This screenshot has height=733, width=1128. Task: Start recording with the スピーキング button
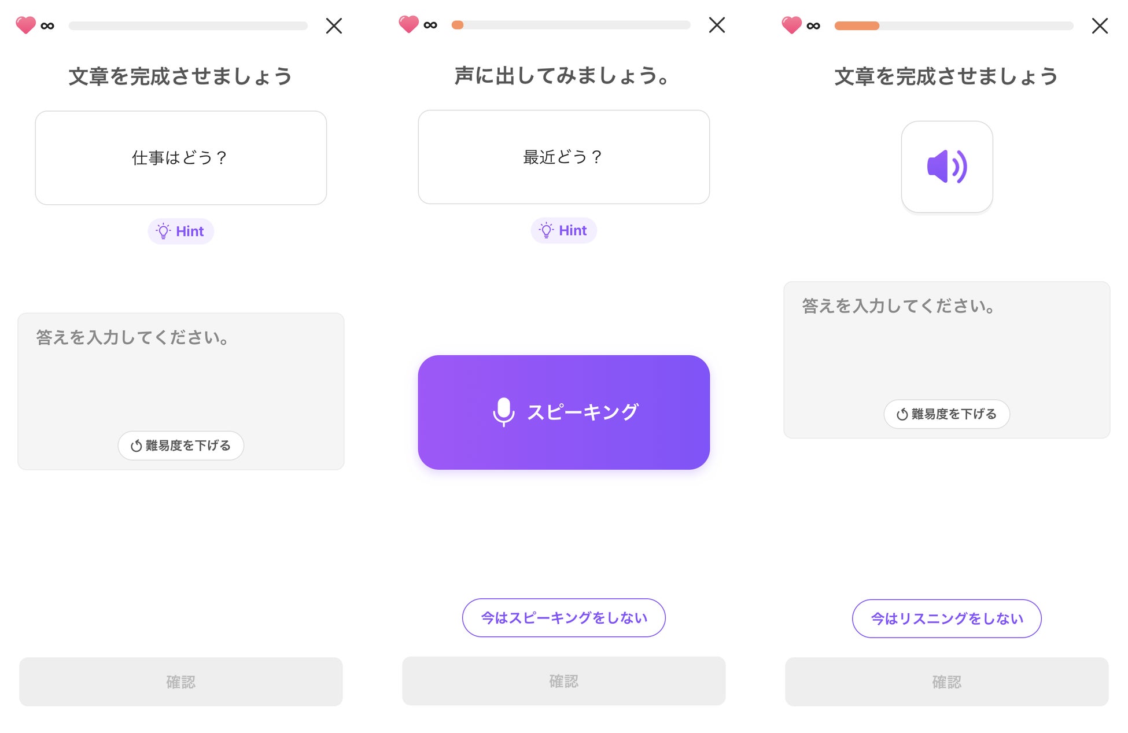tap(563, 412)
